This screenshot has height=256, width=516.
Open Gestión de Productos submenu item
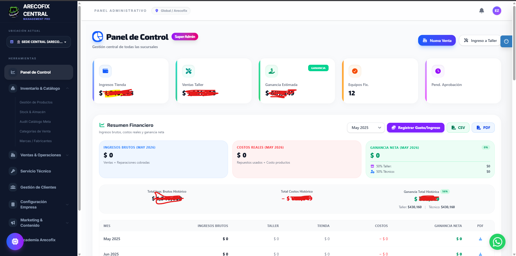[x=36, y=102]
